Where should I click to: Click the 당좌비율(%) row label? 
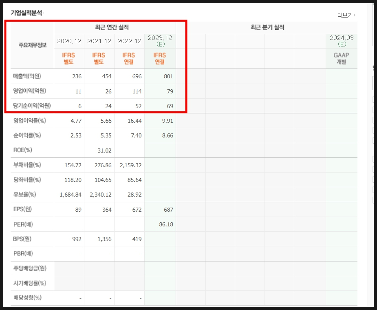pyautogui.click(x=27, y=179)
